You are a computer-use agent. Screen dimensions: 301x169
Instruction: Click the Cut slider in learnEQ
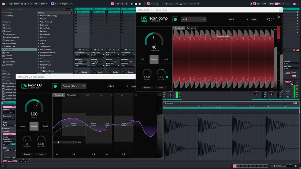tap(65, 142)
